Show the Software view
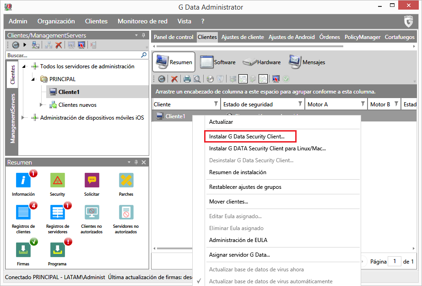The width and height of the screenshot is (422, 286). point(218,62)
